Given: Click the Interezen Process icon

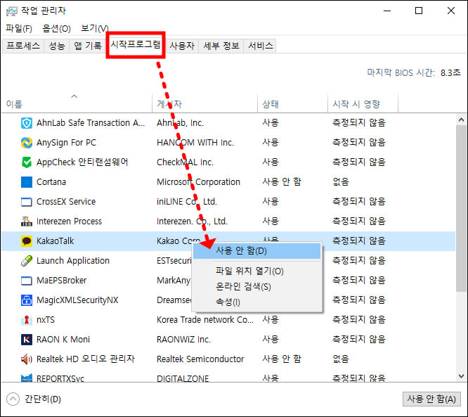Looking at the screenshot, I should coord(27,222).
